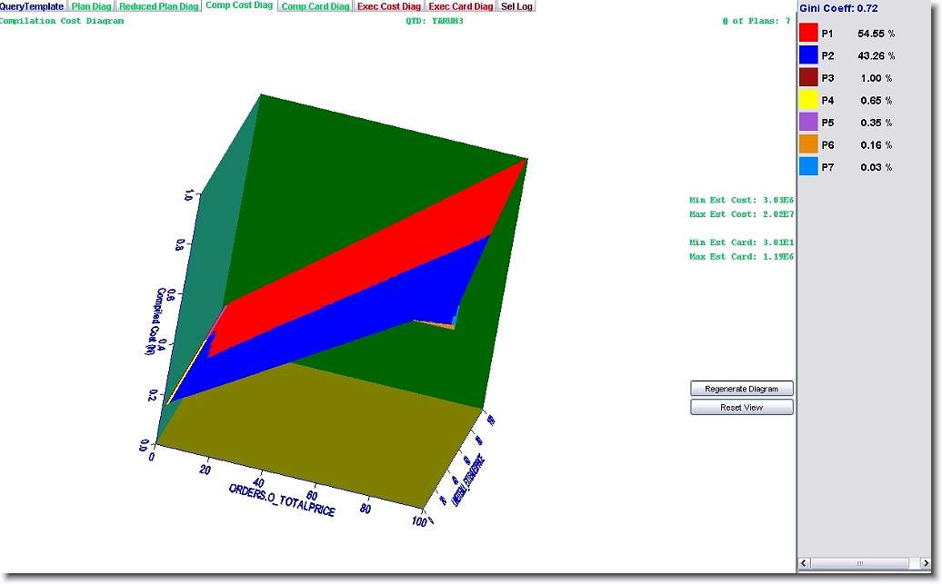Select the orange P6 plan swatch
The width and height of the screenshot is (942, 584).
(x=808, y=144)
